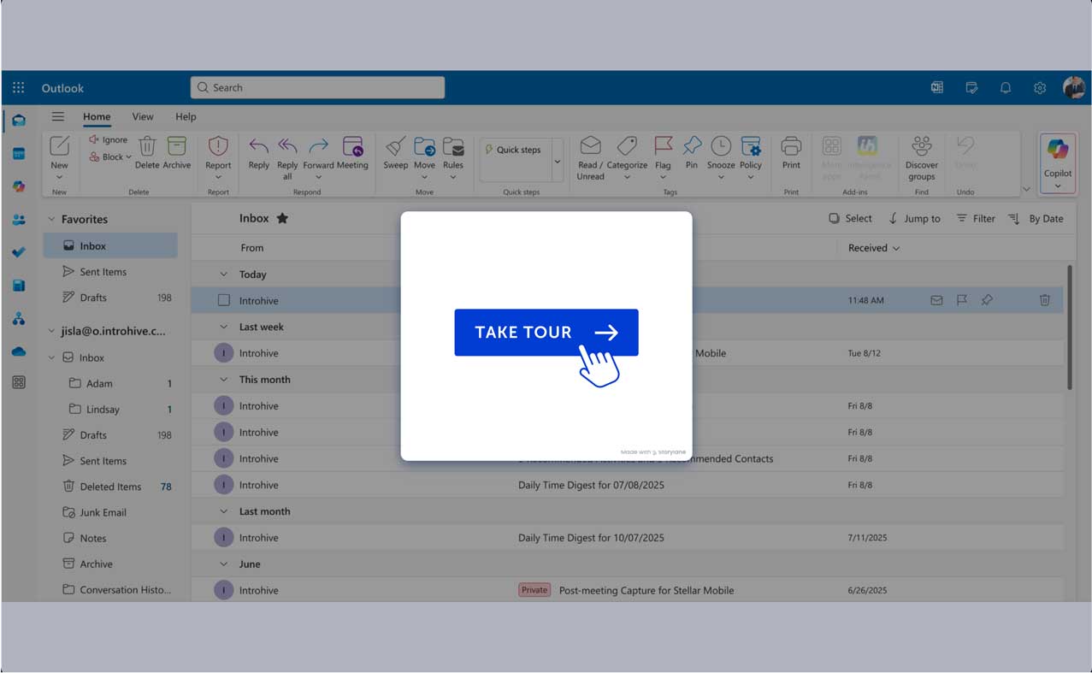Open the Help tab
The image size is (1092, 673).
click(x=186, y=117)
